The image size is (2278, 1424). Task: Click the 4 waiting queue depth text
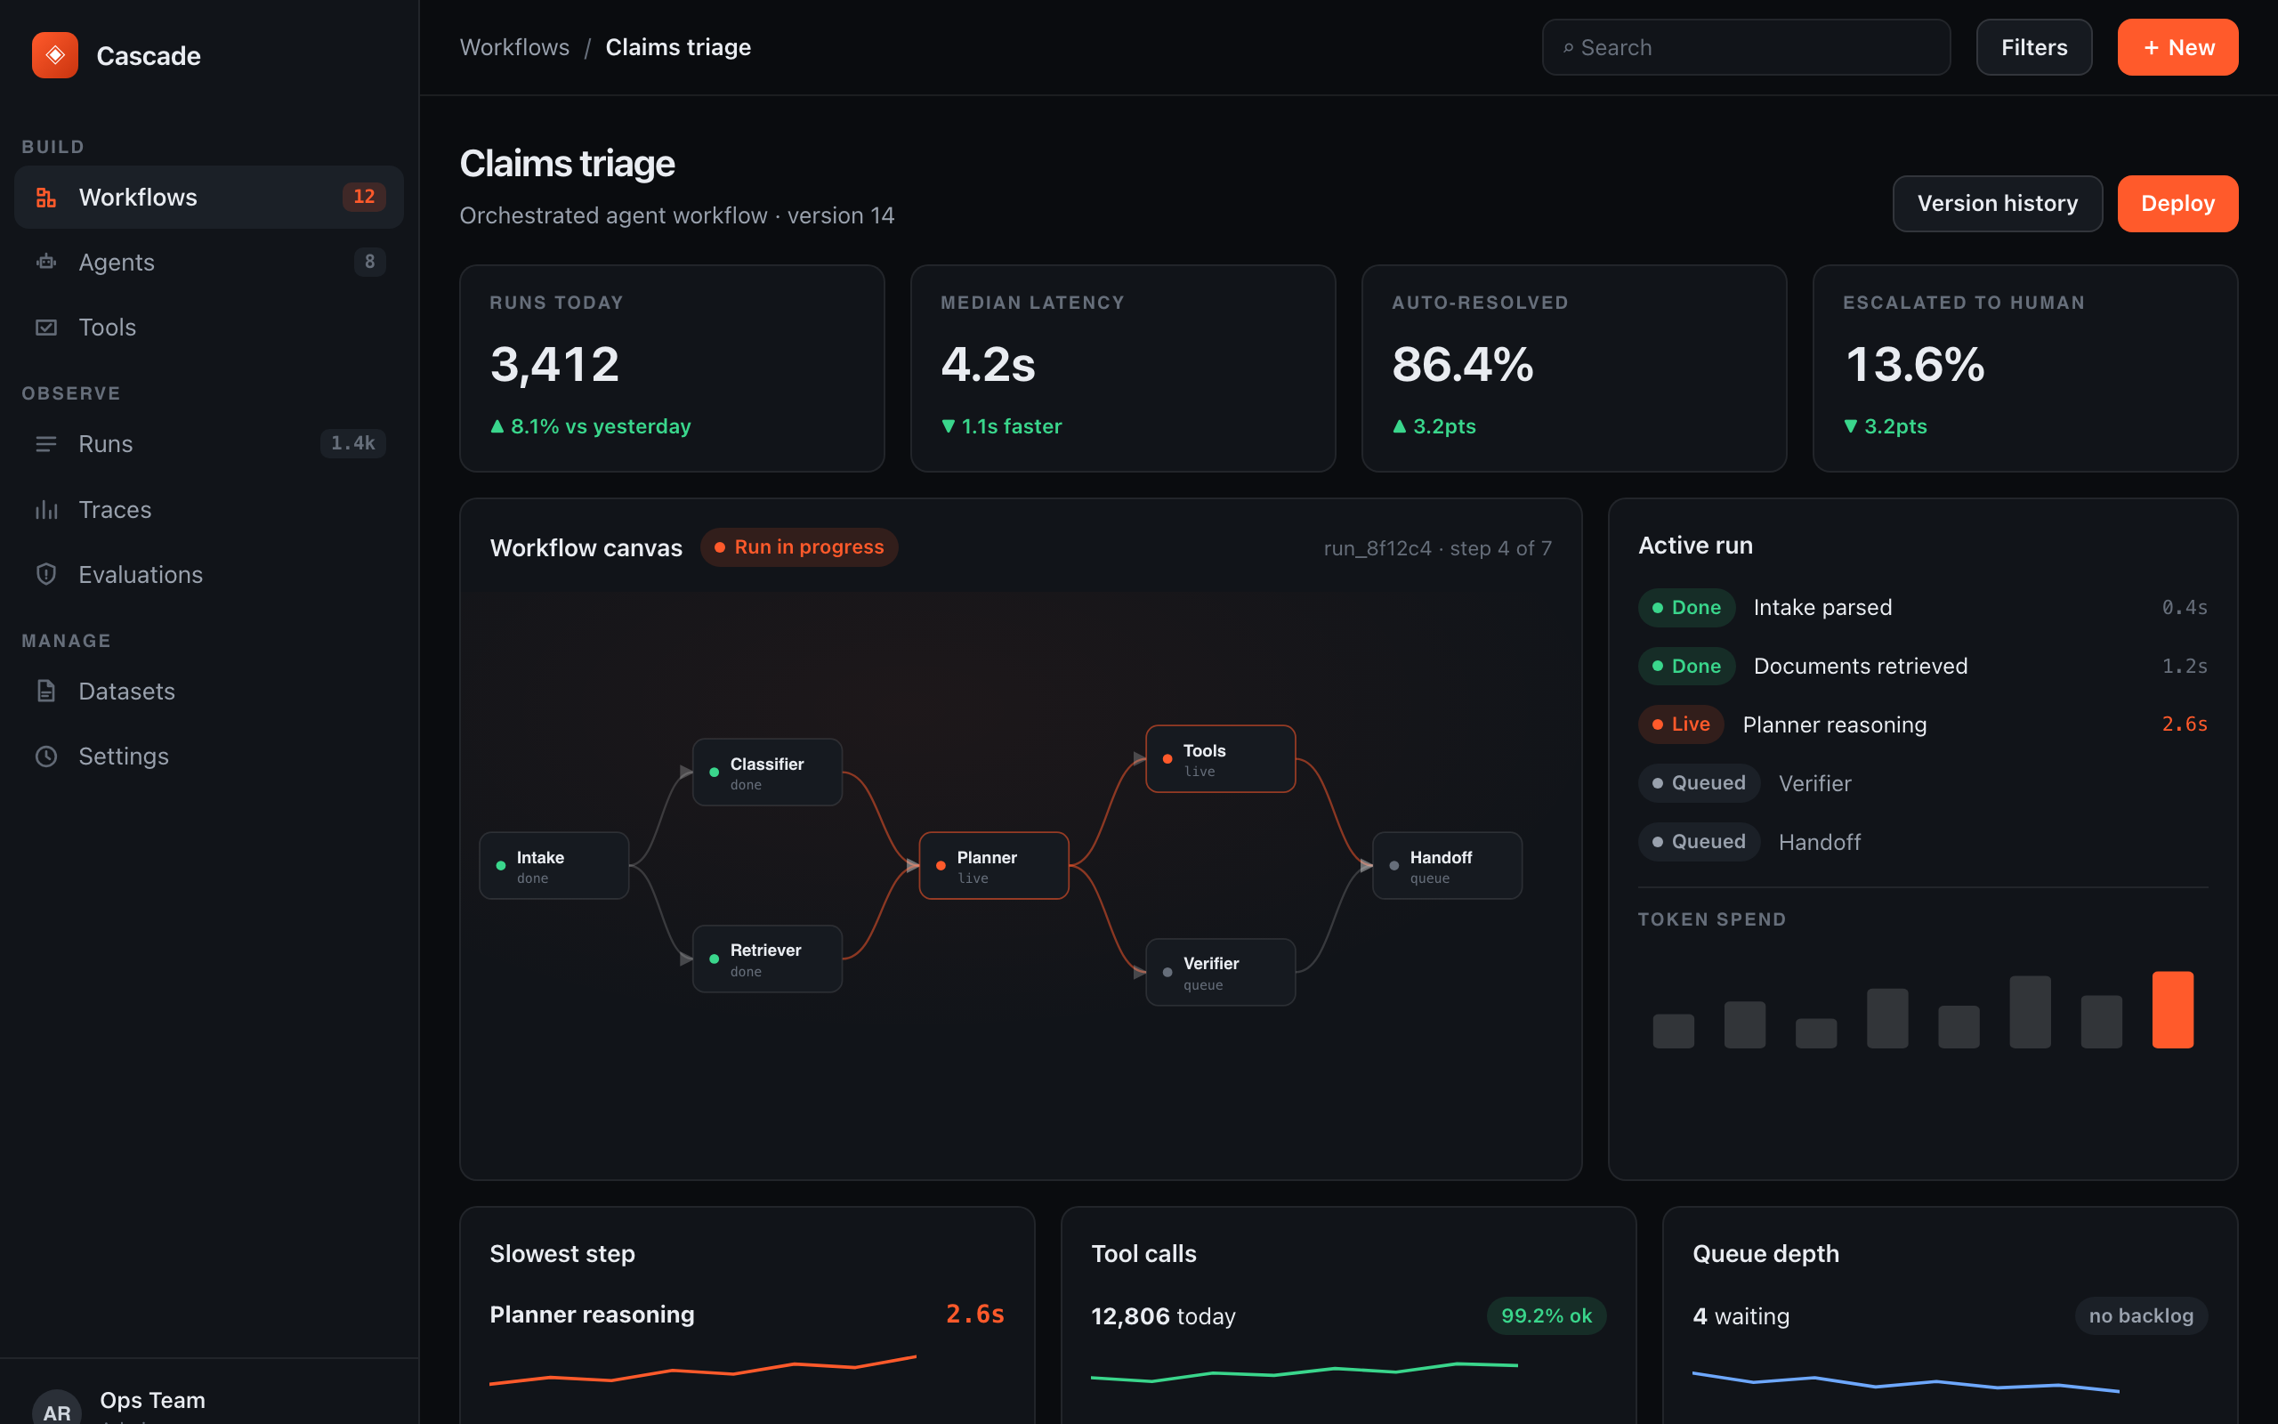click(x=1741, y=1315)
